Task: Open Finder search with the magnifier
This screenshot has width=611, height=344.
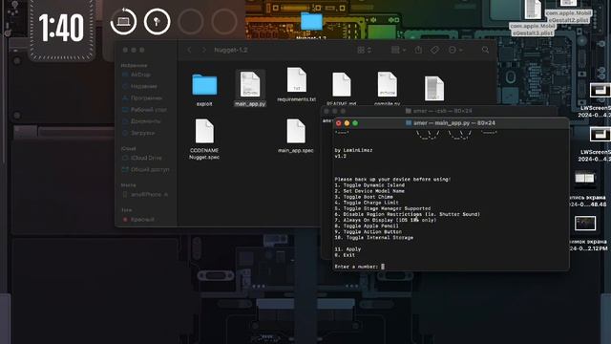Action: click(x=485, y=50)
